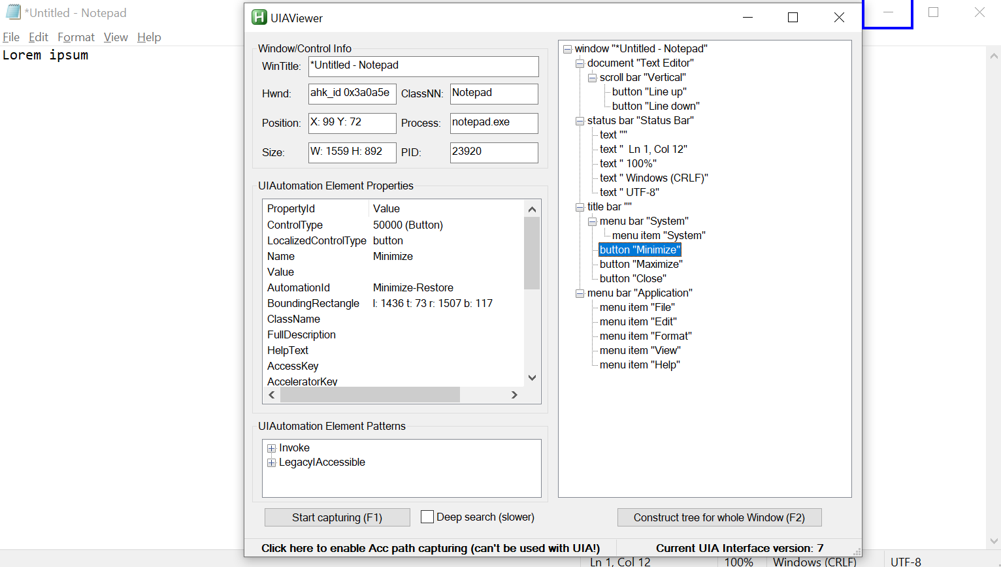Click the WinTitle input field

point(423,66)
